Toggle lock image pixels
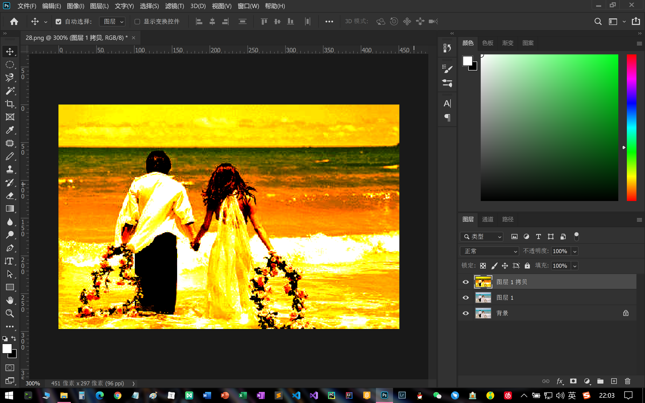The width and height of the screenshot is (645, 403). pos(494,266)
